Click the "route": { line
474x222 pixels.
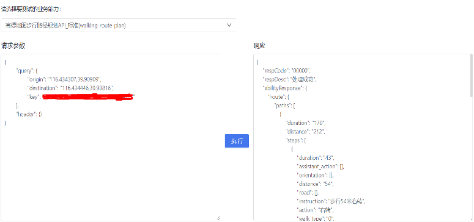280,97
